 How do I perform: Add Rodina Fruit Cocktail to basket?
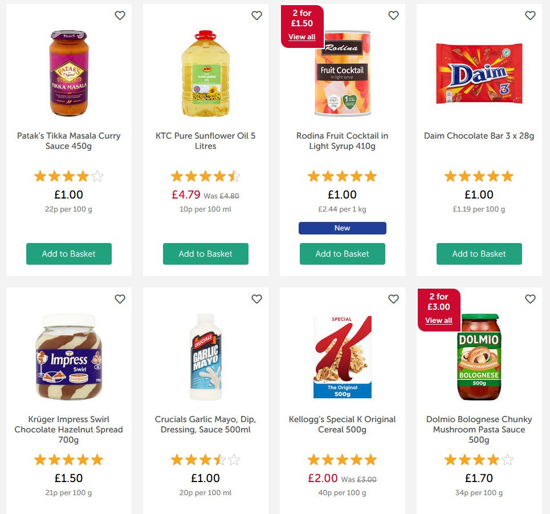click(x=343, y=254)
